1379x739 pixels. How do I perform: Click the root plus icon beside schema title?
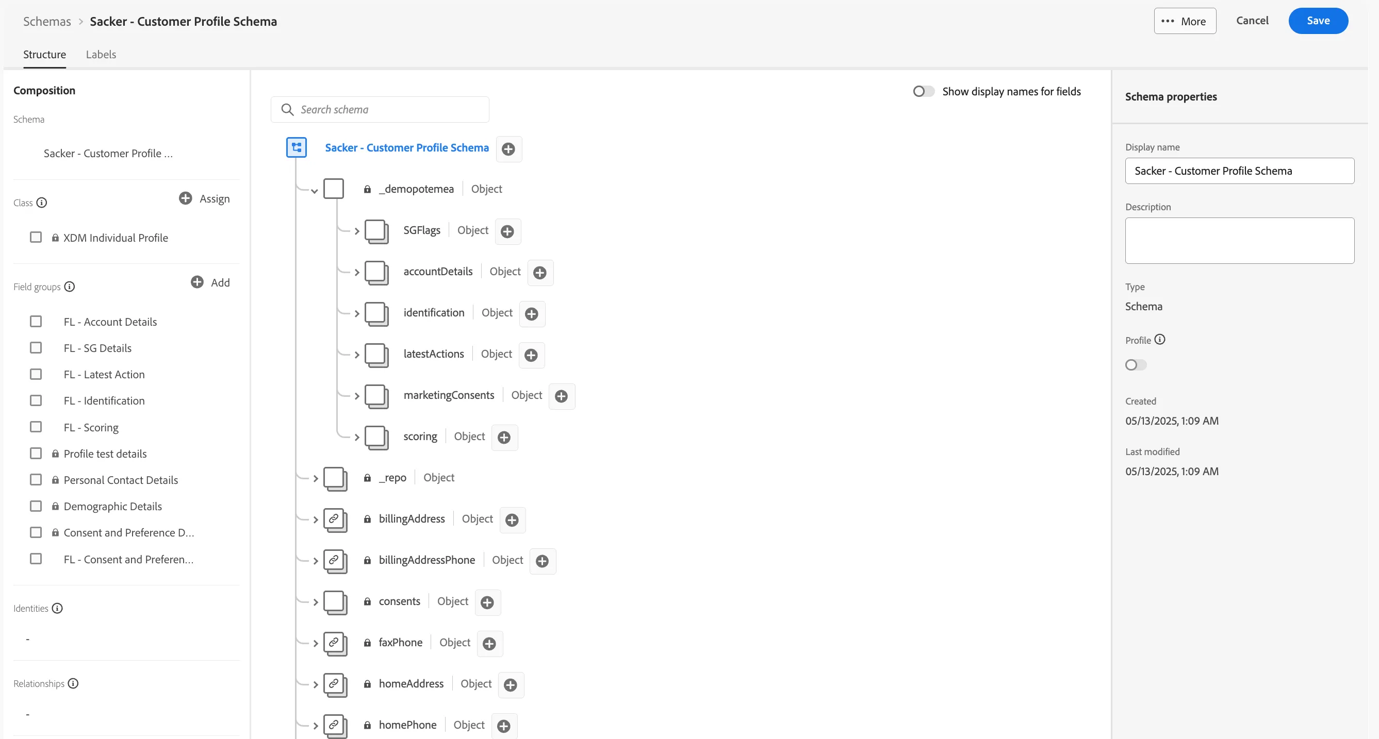tap(508, 149)
